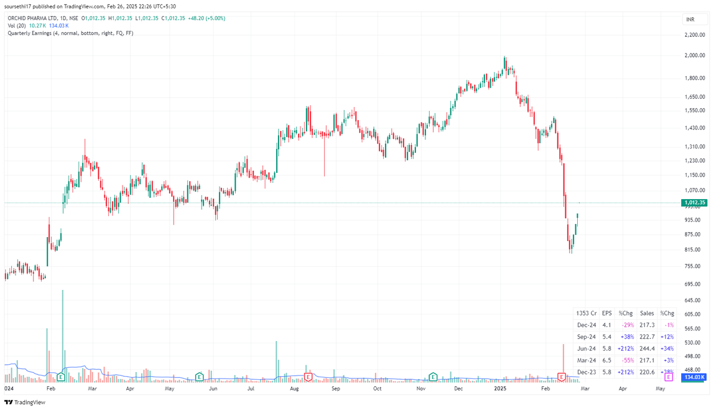Click the red earnings E marker in August

tap(308, 377)
